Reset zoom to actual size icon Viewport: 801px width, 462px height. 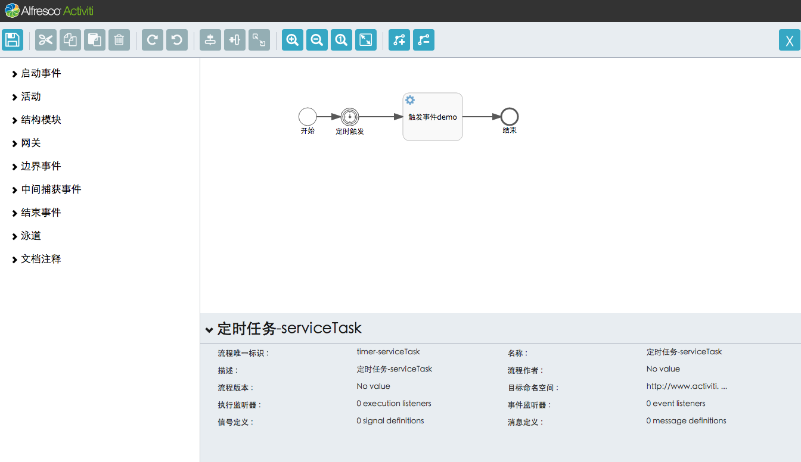[341, 40]
